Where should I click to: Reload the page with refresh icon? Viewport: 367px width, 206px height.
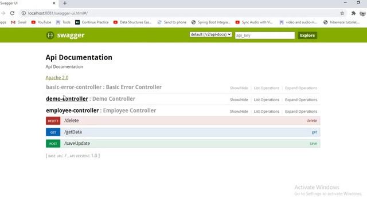coord(12,13)
